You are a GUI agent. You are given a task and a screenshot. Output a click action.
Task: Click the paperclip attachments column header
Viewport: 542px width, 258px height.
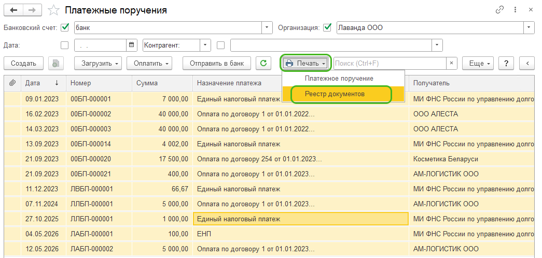tap(12, 83)
